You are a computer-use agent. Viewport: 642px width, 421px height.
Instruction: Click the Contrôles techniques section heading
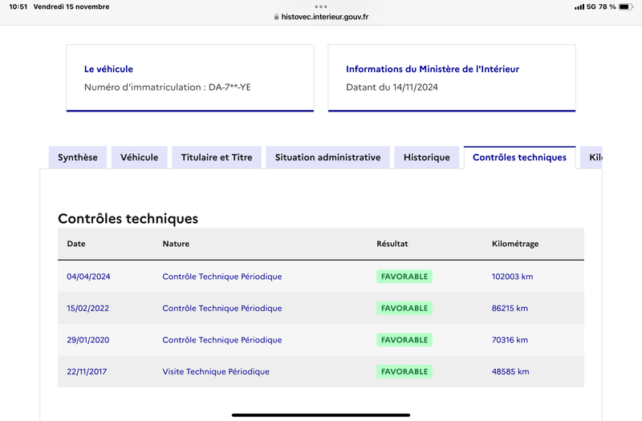[128, 218]
